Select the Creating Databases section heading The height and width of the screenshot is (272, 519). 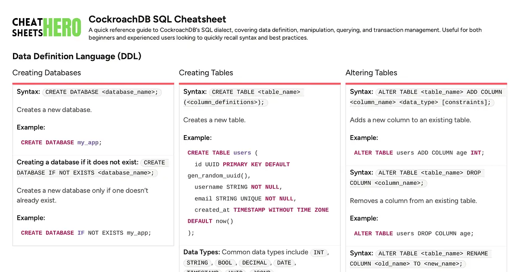(x=46, y=73)
